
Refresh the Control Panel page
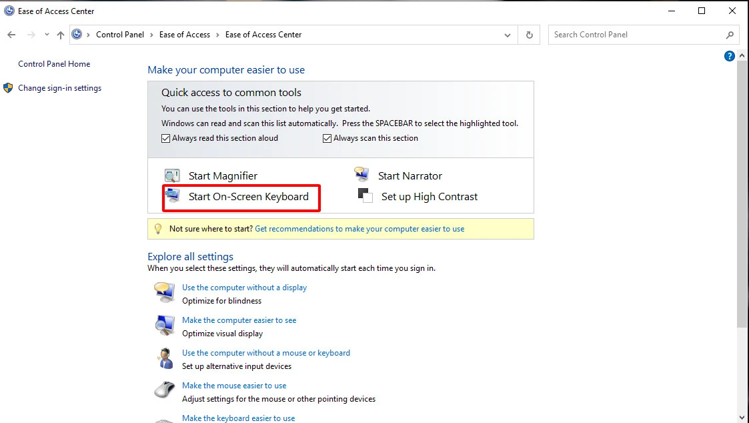[530, 35]
